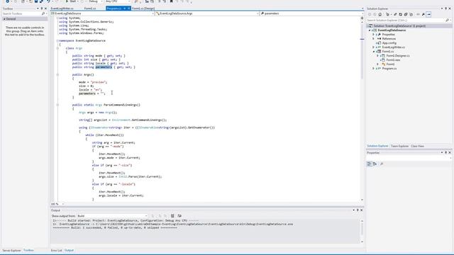Click Clear All icon in Output toolbar

172,216
